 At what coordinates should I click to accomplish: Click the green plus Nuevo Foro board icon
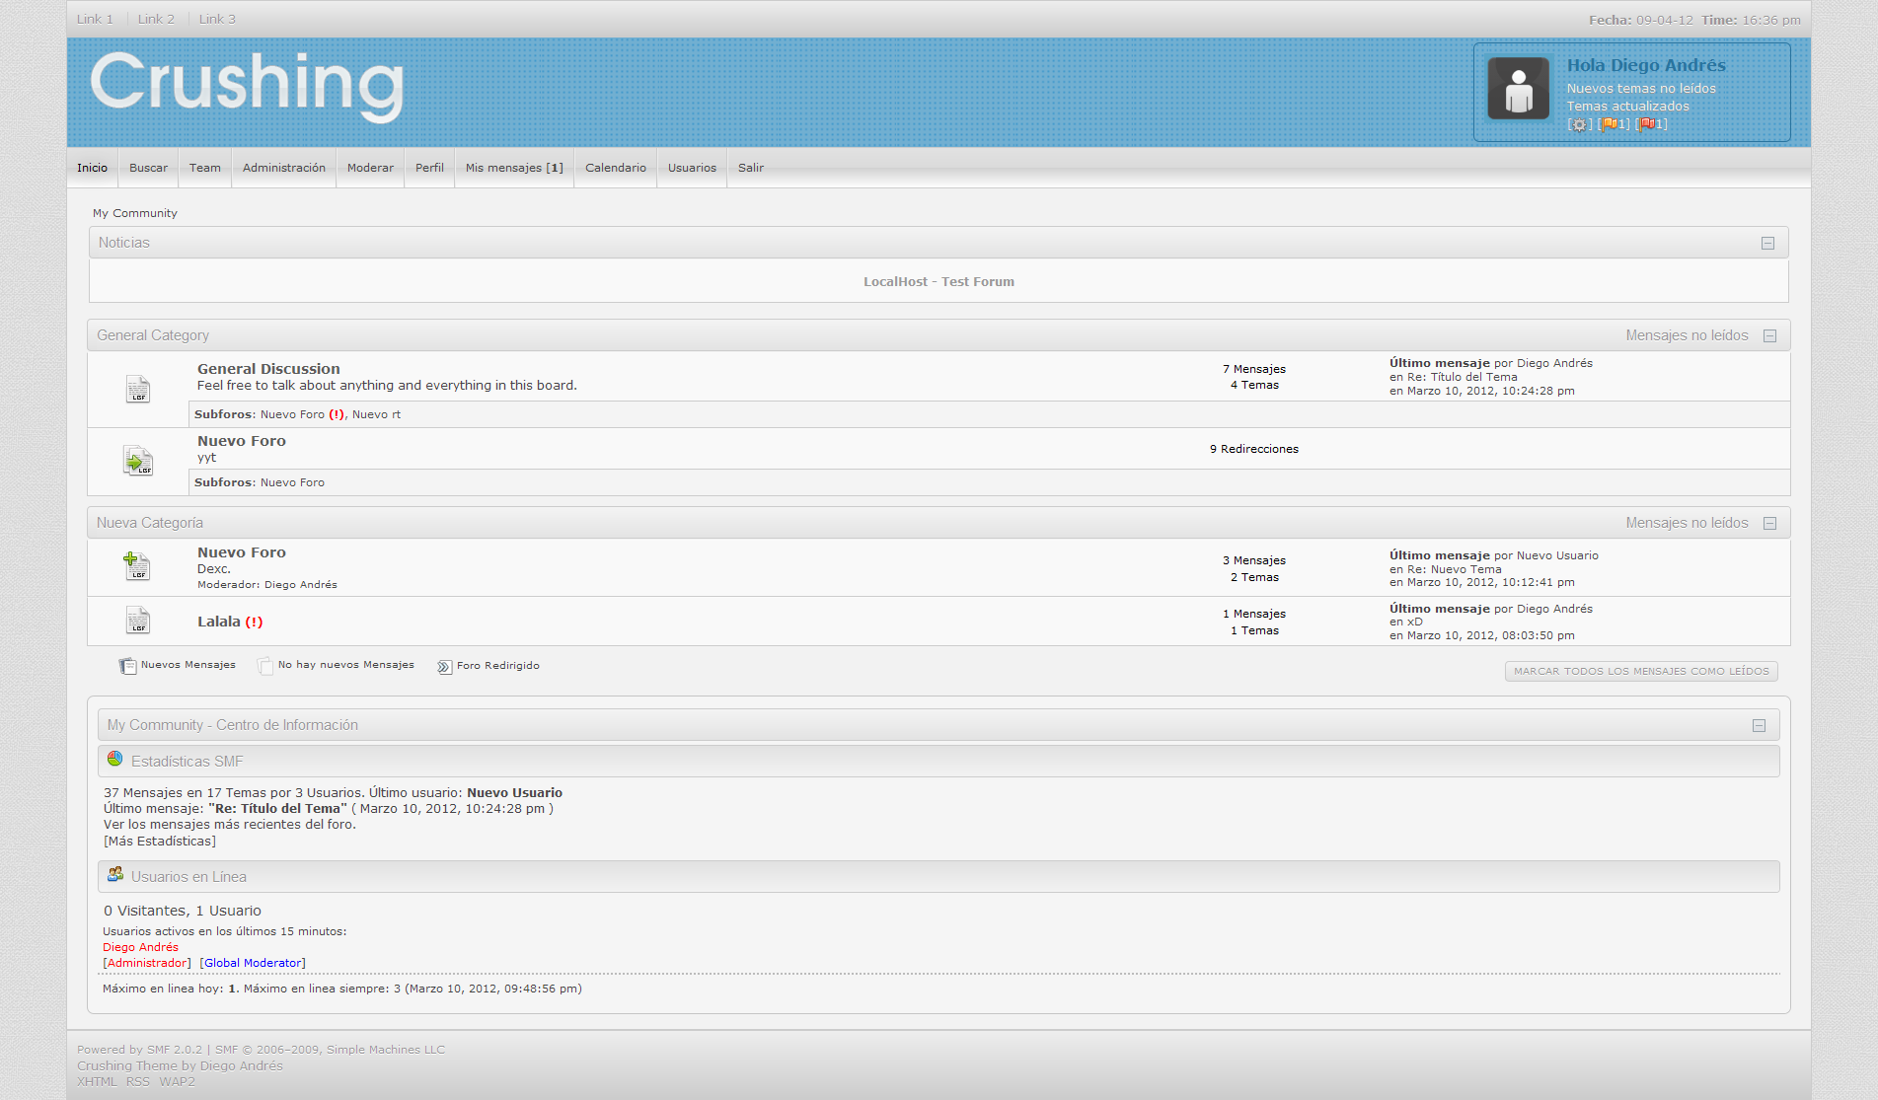136,566
